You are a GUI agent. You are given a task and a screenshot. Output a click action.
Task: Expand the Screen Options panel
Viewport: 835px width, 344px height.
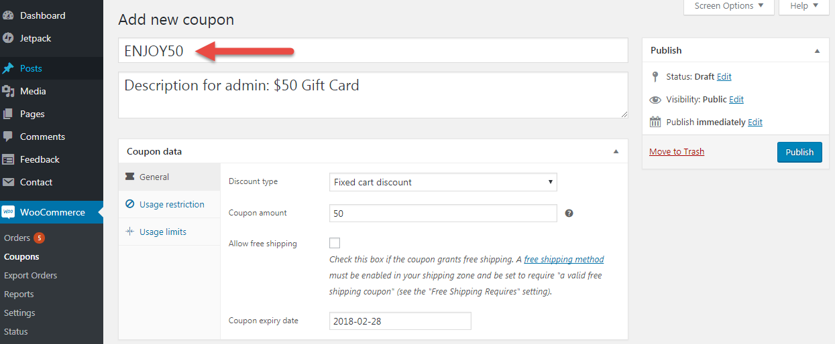(x=729, y=6)
